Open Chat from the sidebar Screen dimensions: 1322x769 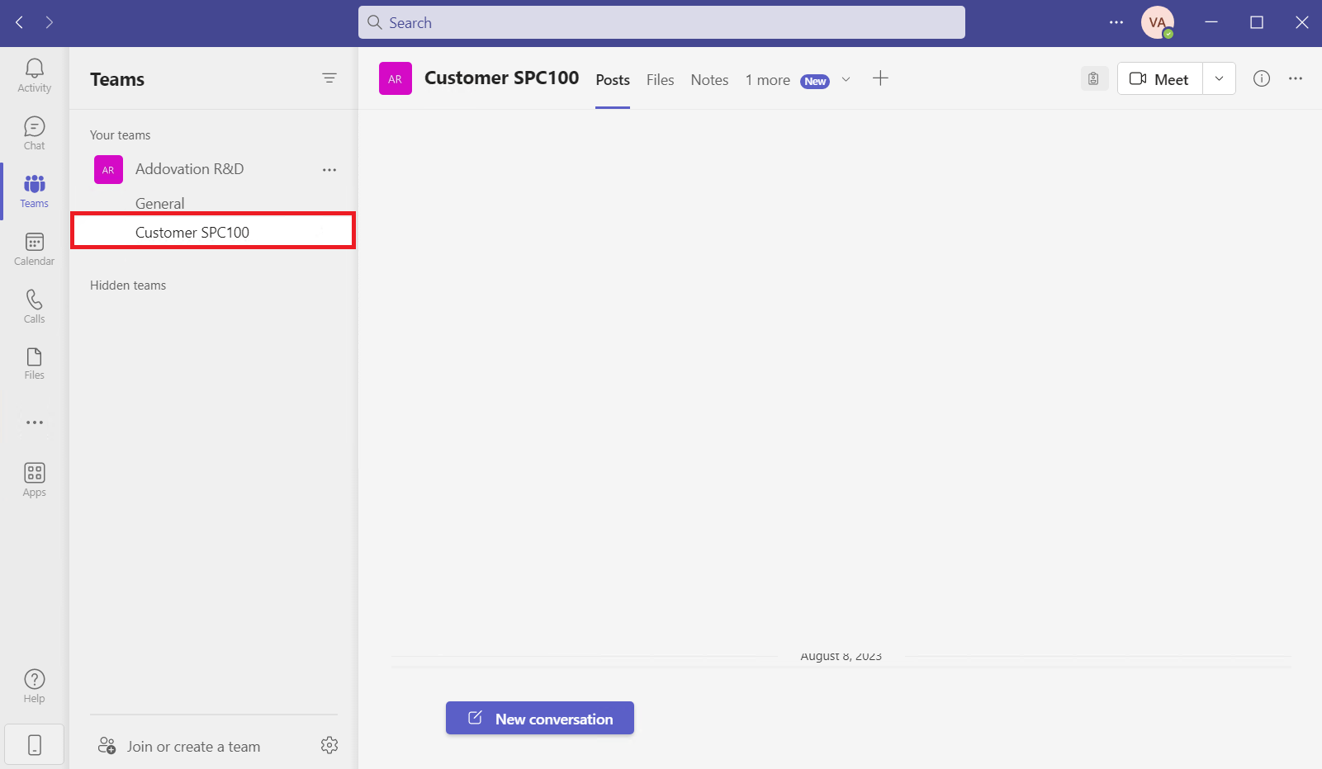pos(34,132)
